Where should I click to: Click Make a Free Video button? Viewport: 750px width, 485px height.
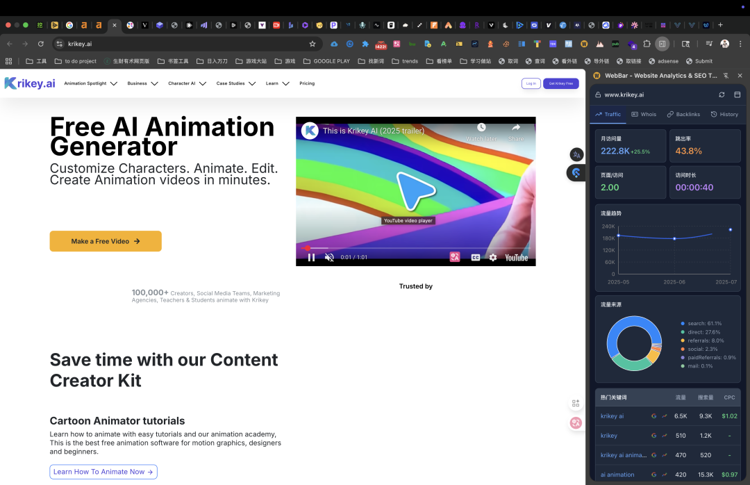click(x=106, y=241)
